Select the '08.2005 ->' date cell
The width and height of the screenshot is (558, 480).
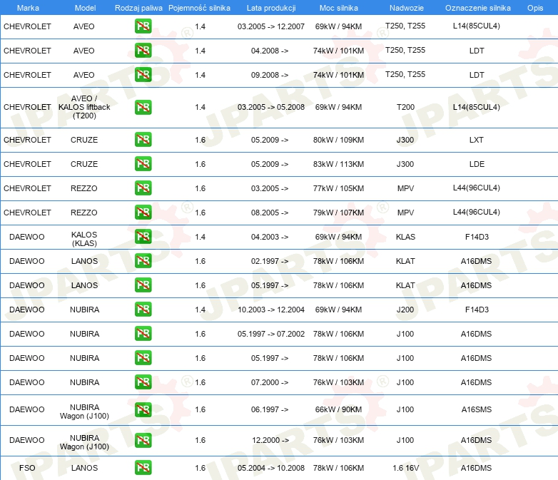(270, 213)
